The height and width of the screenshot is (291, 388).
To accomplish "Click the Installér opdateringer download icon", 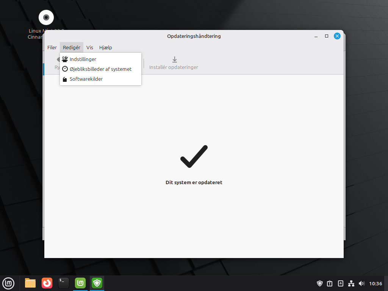I will [x=174, y=59].
